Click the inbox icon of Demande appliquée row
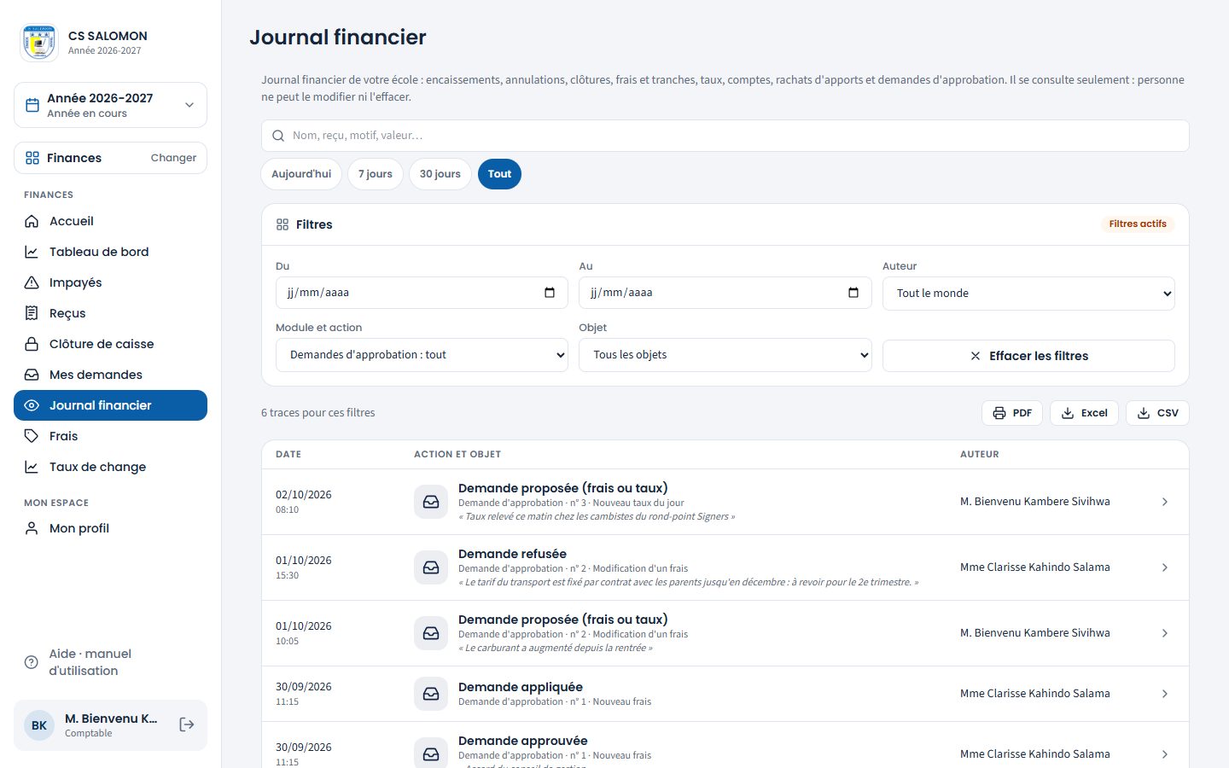Image resolution: width=1229 pixels, height=768 pixels. pyautogui.click(x=431, y=694)
